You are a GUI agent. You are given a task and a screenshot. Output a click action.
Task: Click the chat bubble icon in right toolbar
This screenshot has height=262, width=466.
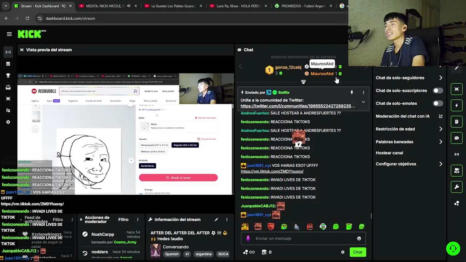coord(457,138)
